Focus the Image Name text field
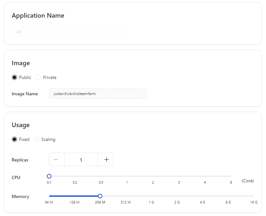266x216 pixels. pos(98,94)
